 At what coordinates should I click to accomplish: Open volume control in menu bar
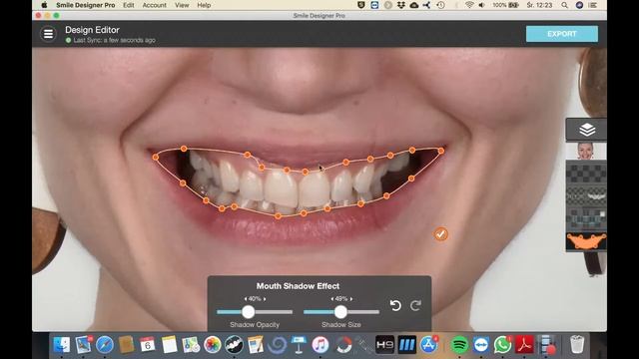point(481,5)
